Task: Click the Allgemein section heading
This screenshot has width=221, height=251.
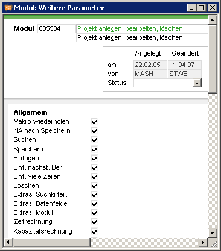Action: 30,112
